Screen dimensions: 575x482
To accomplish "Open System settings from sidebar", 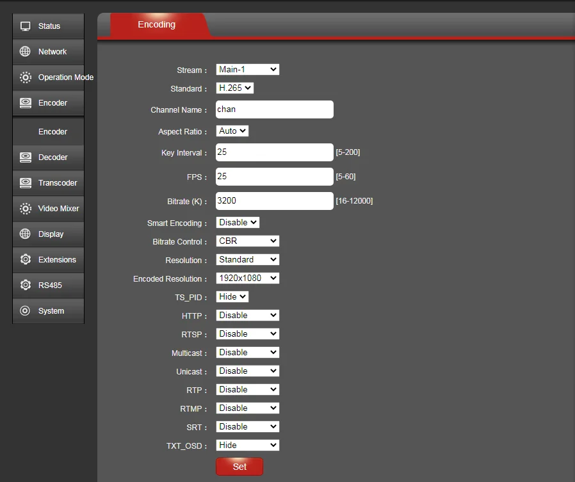I will click(48, 310).
